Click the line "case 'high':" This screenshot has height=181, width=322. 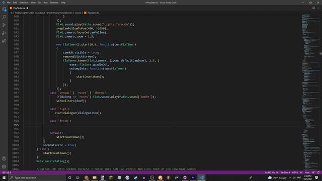59,109
